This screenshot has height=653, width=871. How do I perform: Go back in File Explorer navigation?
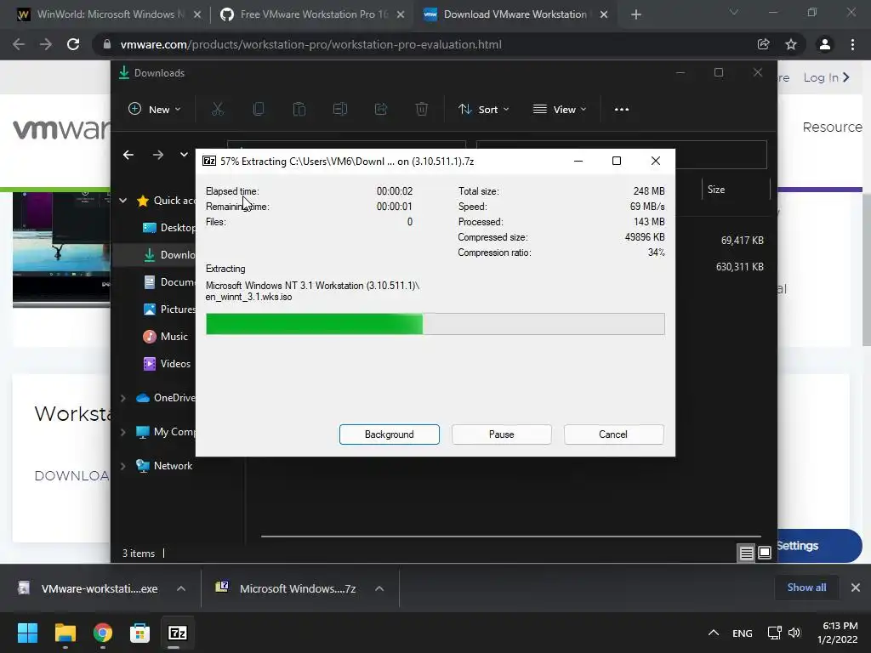128,155
